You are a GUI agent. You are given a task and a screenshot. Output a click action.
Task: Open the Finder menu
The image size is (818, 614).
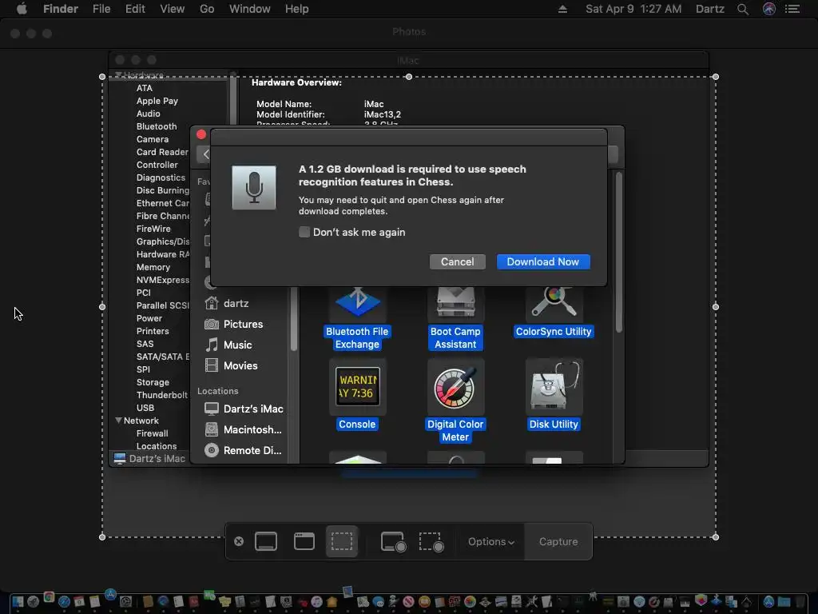61,9
